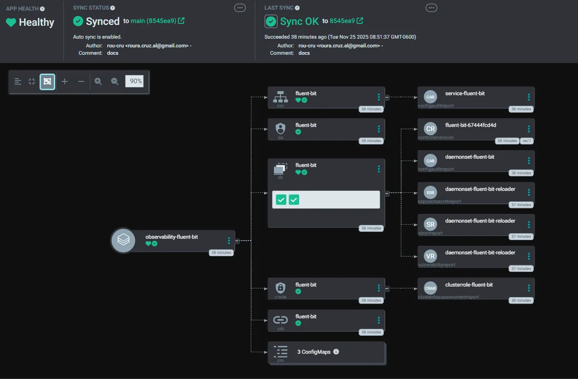The image size is (578, 379).
Task: Click the rev:1 tag on controllerrevision
Action: coord(526,141)
